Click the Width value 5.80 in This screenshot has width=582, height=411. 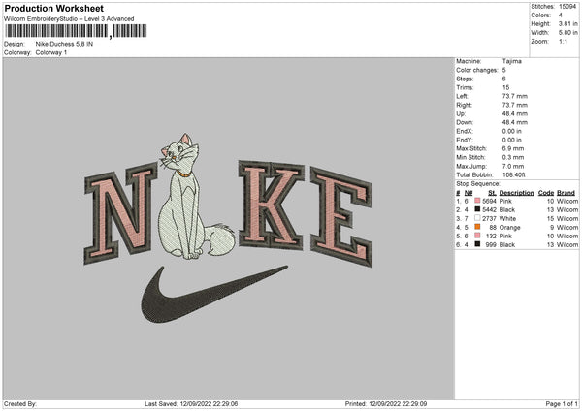[567, 33]
